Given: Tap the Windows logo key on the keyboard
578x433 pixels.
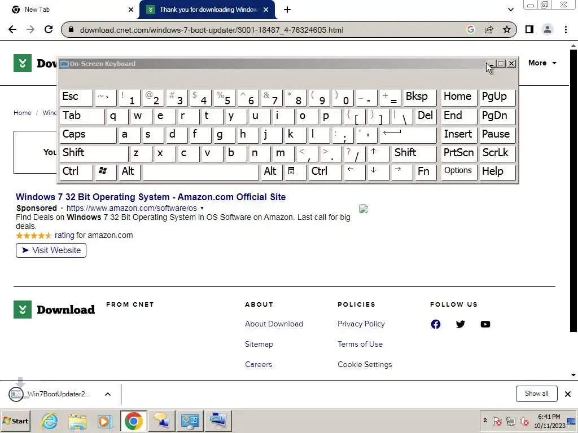Looking at the screenshot, I should pyautogui.click(x=106, y=171).
